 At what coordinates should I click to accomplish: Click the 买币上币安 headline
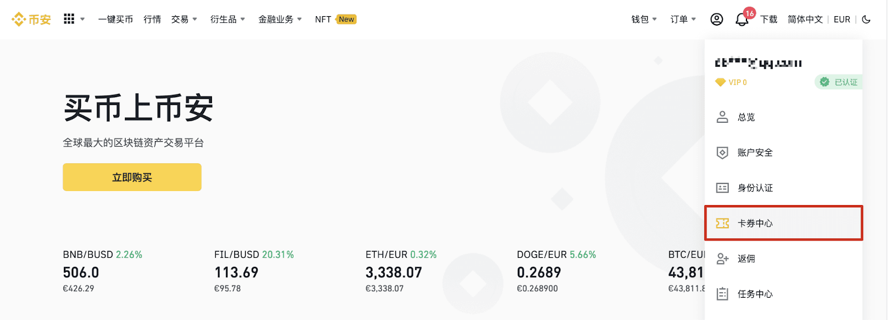point(138,108)
